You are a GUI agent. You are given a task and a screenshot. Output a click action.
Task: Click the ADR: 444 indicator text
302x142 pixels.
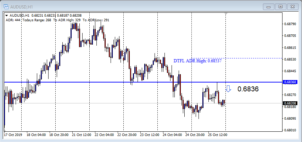point(12,20)
